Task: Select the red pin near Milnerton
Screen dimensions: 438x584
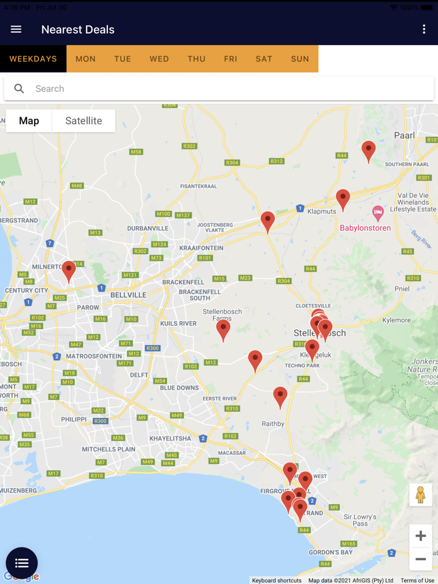Action: point(69,272)
